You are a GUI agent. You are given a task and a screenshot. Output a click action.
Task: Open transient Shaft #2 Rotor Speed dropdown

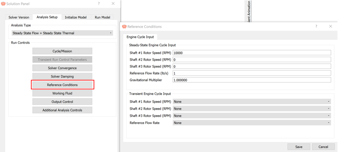tap(252, 109)
